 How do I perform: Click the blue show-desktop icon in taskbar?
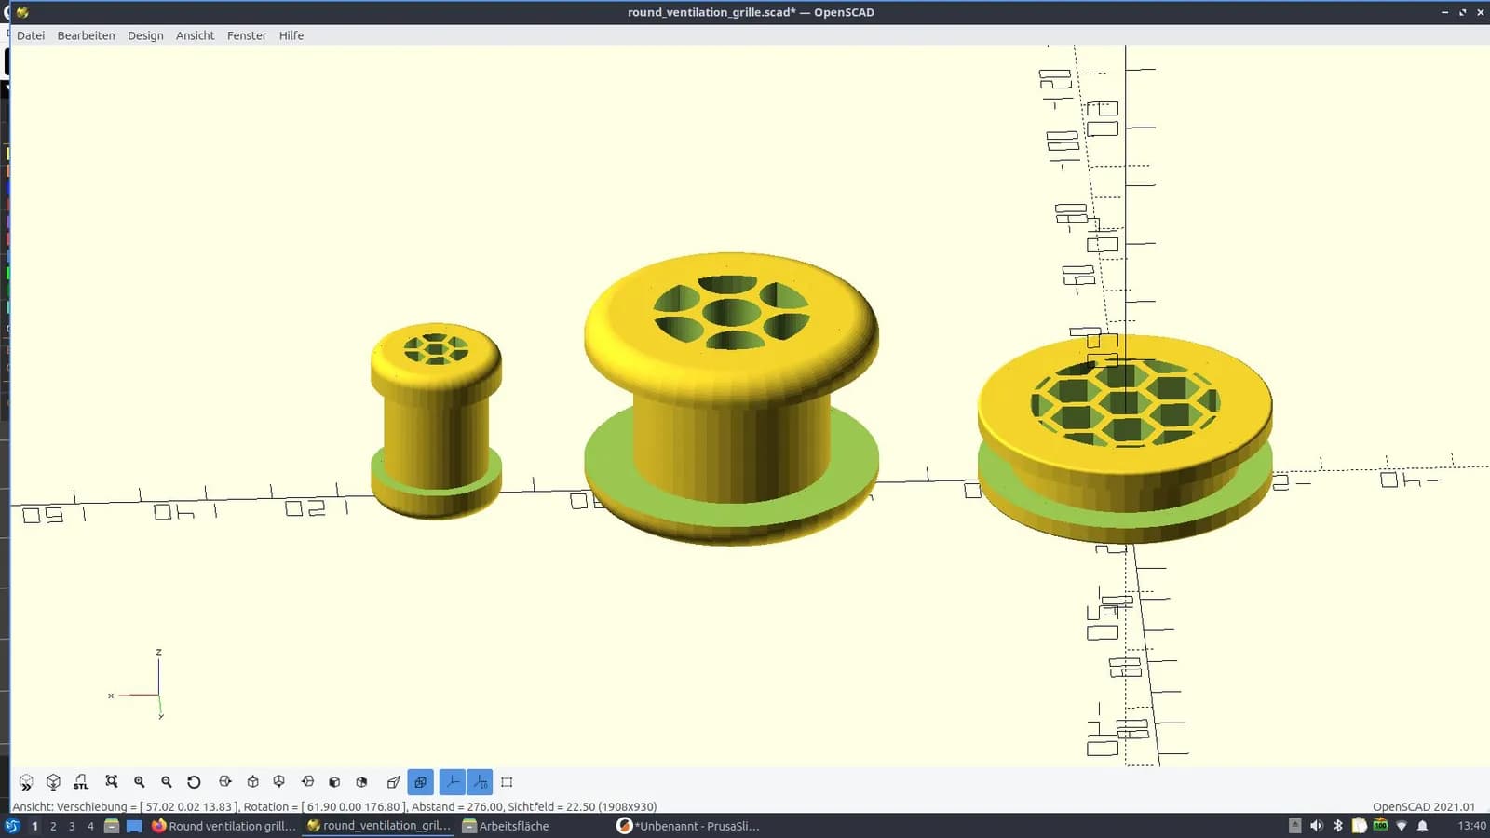[x=134, y=826]
